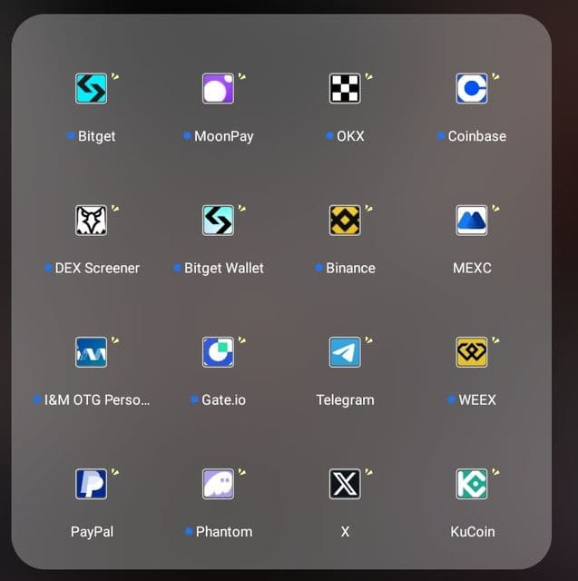Click the "WEEX" label text
Viewport: 578px width, 581px height.
pos(477,400)
